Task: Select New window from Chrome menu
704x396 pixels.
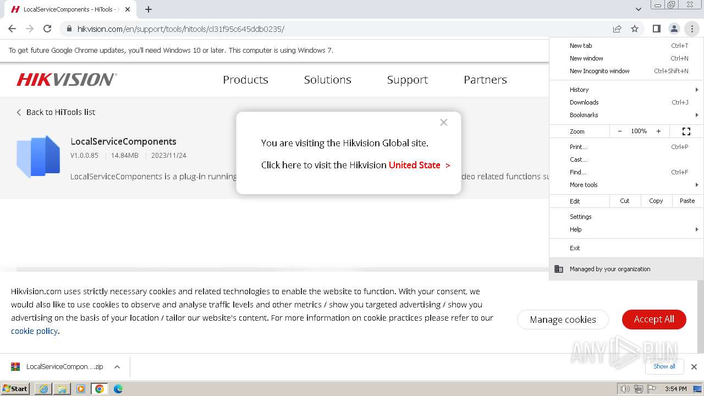Action: 626,58
